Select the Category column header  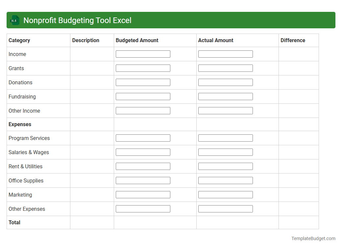coord(19,40)
